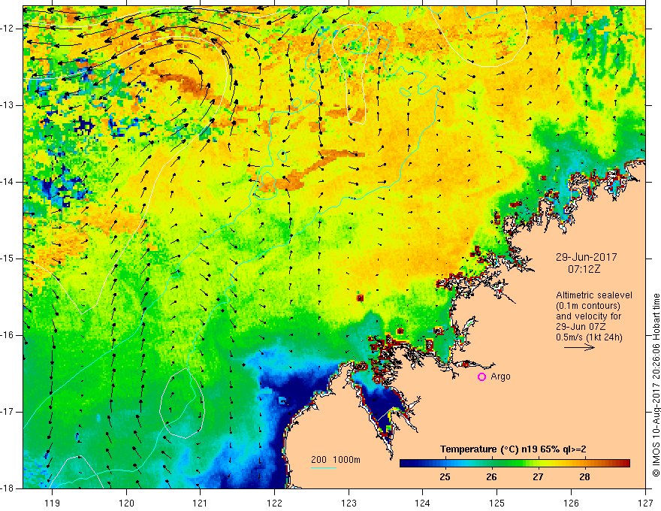This screenshot has width=661, height=511.
Task: Click the colorbar tick label '27'
Action: click(538, 477)
